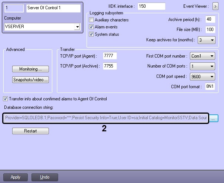Viewport: 224px width, 183px height.
Task: Click the database connection string browse button
Action: click(x=214, y=118)
